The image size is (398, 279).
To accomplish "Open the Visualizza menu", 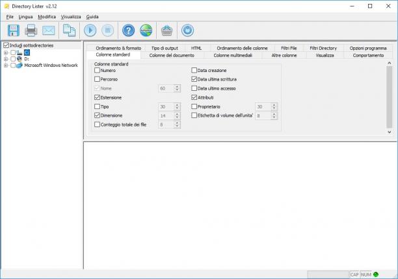I will 71,17.
